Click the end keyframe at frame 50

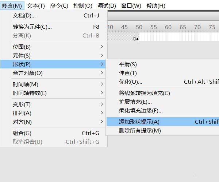click(138, 37)
